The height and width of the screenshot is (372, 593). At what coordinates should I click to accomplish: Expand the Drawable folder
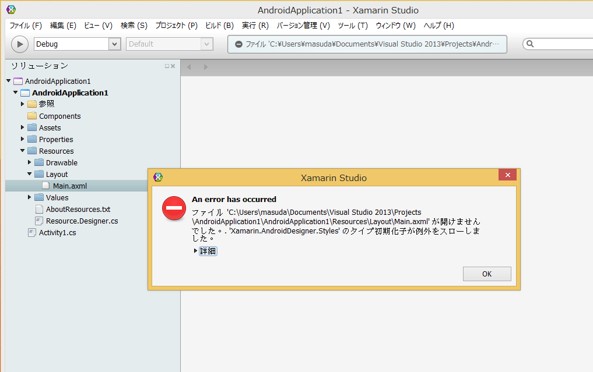[30, 162]
